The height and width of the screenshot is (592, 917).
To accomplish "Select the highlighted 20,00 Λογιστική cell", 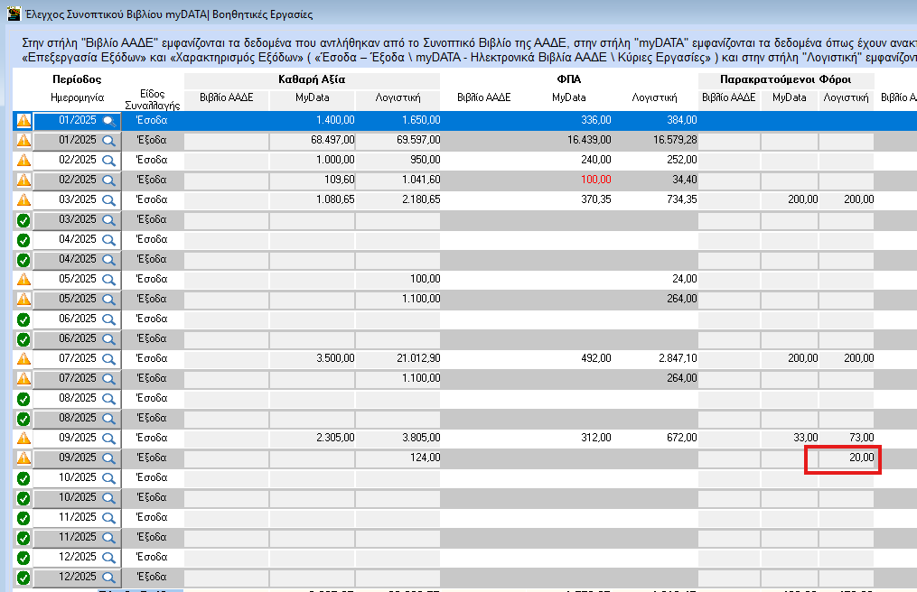I will point(847,458).
